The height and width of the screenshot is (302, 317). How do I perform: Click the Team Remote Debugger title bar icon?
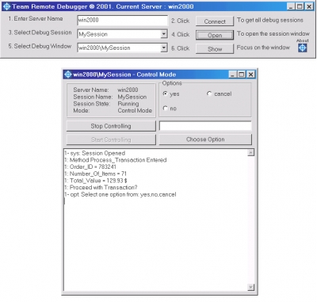click(x=6, y=6)
